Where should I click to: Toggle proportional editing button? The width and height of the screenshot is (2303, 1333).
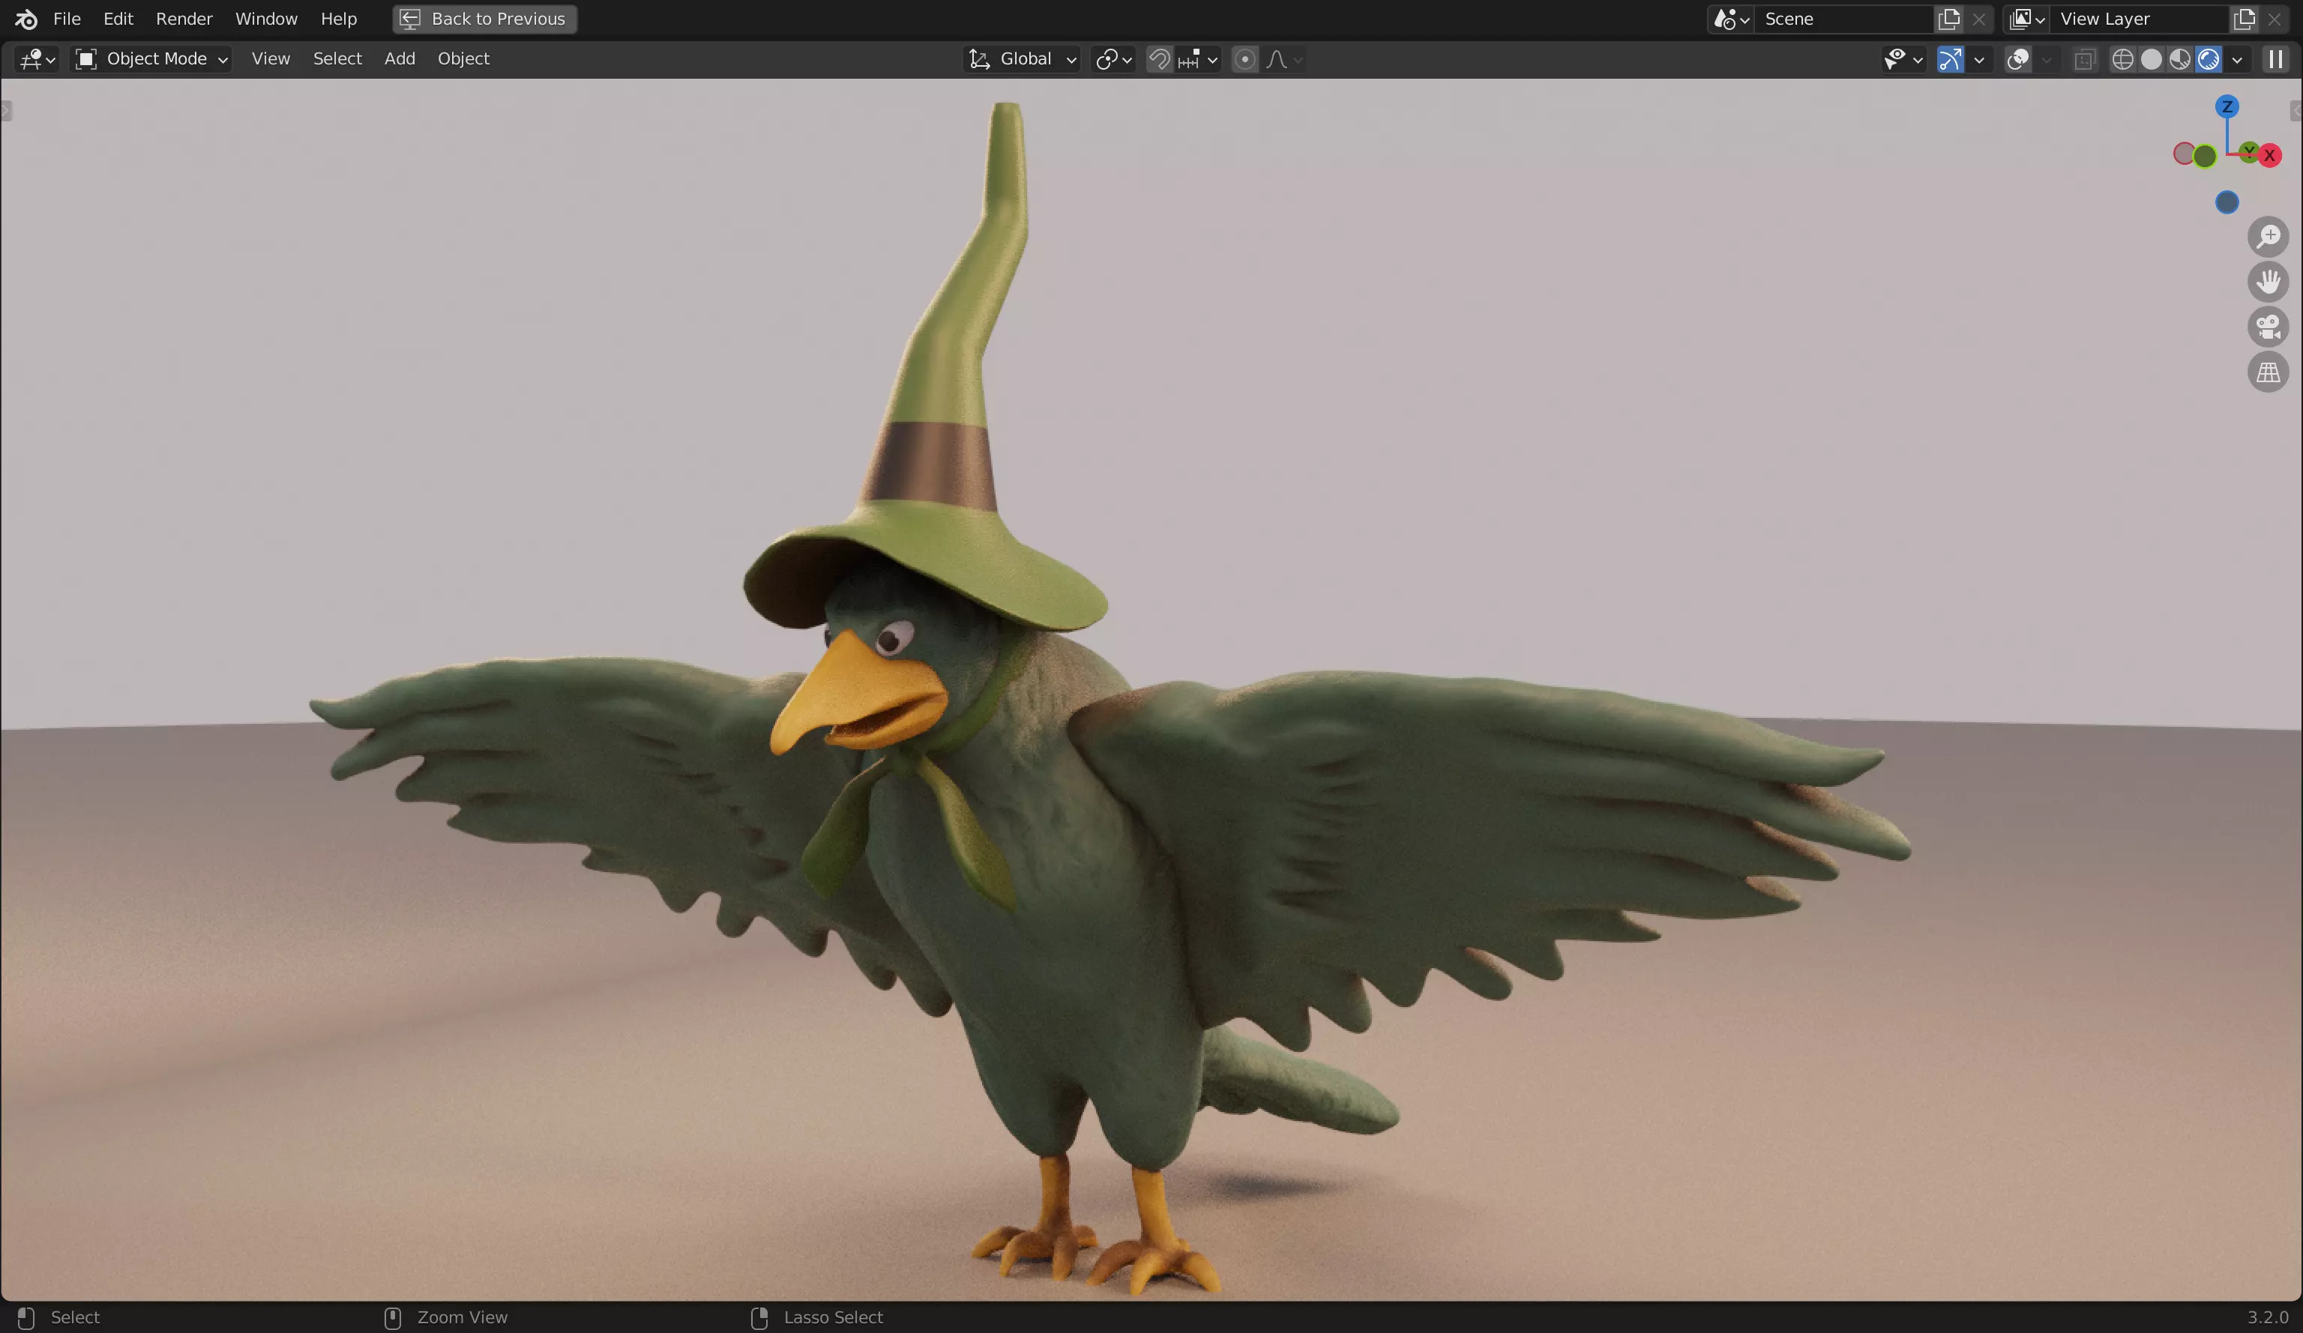[1244, 59]
